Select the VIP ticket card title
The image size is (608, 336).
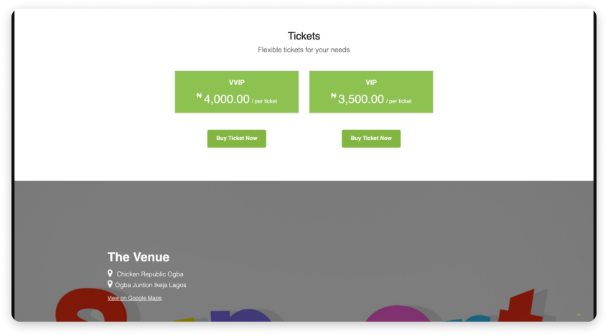370,83
